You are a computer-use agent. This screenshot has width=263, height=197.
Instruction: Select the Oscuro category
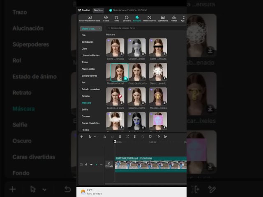[x=85, y=116]
